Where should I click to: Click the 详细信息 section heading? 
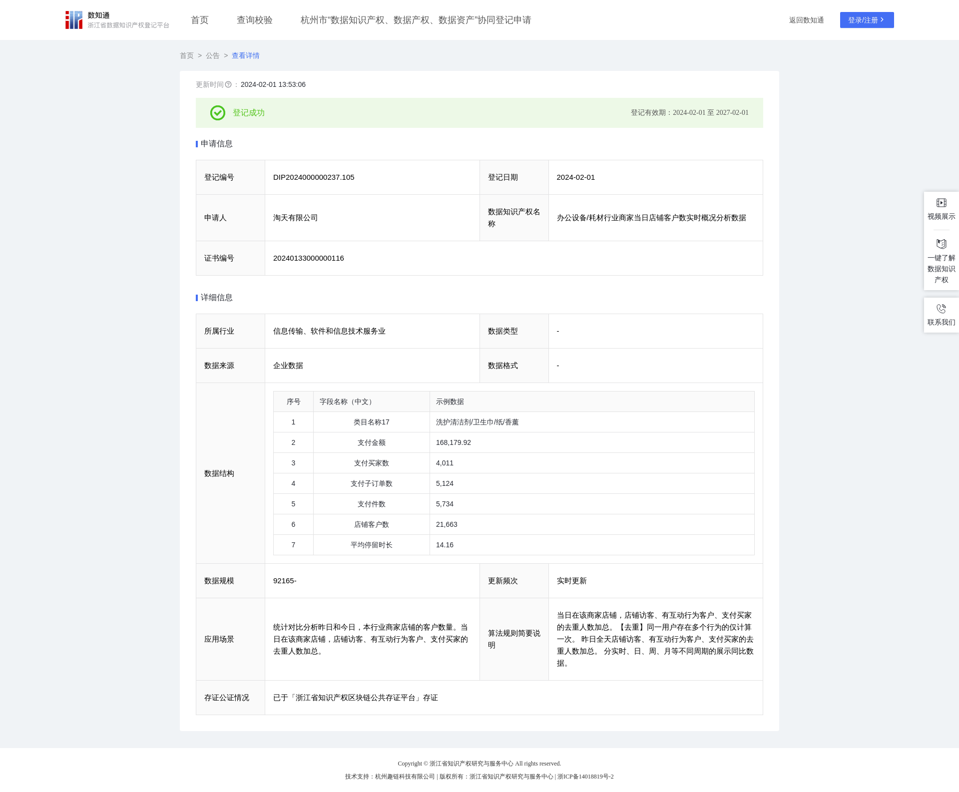click(217, 298)
